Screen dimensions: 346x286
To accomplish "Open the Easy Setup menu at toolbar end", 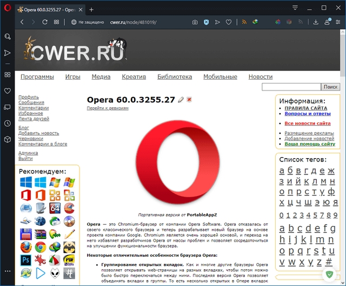I will [340, 22].
